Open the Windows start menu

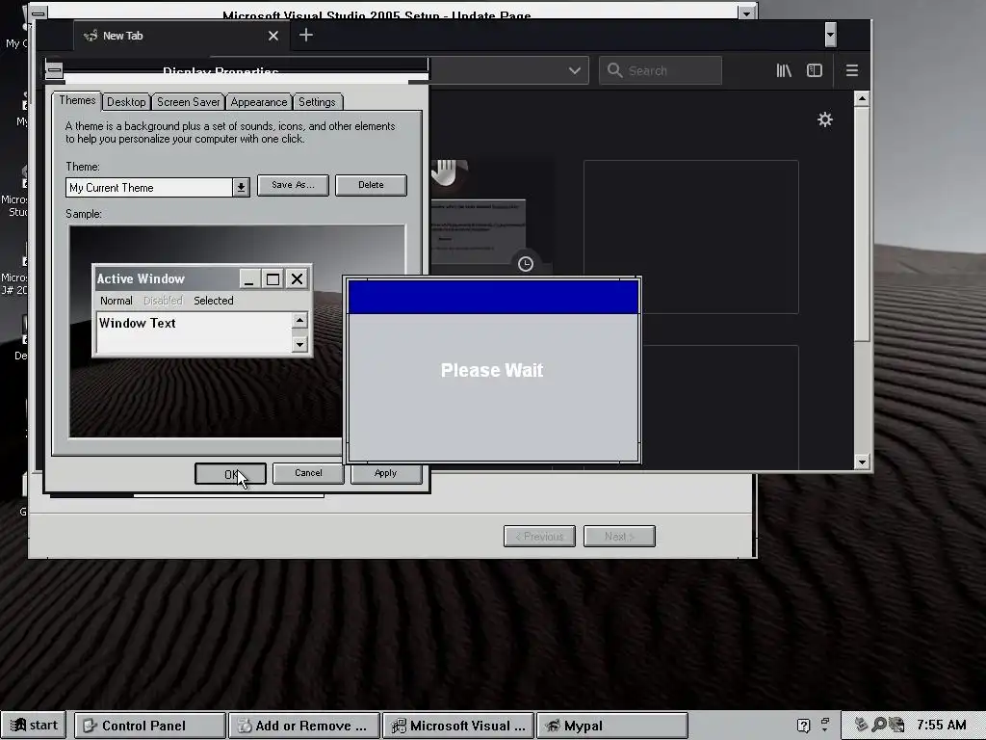[34, 726]
